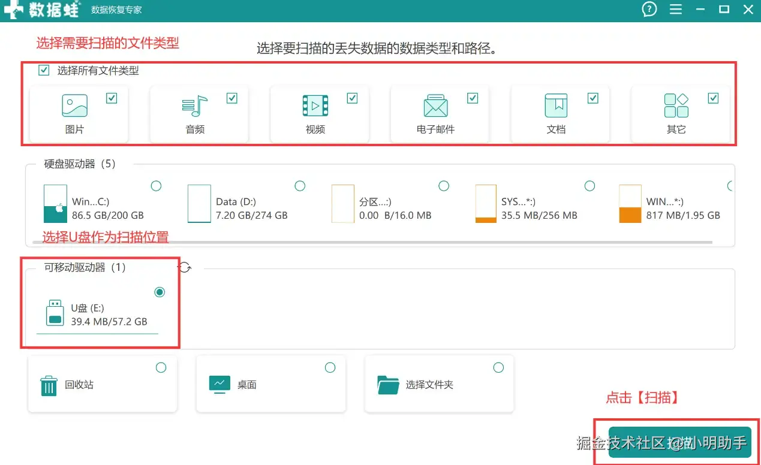Open the hamburger menu in title bar
Image resolution: width=761 pixels, height=465 pixels.
(x=676, y=9)
